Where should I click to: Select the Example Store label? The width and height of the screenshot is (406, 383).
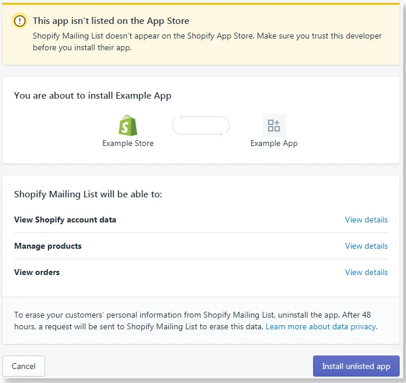coord(128,143)
